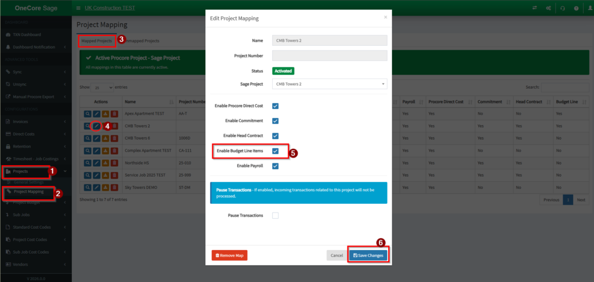The width and height of the screenshot is (594, 282).
Task: Go to the Previous page of the table
Action: click(551, 200)
